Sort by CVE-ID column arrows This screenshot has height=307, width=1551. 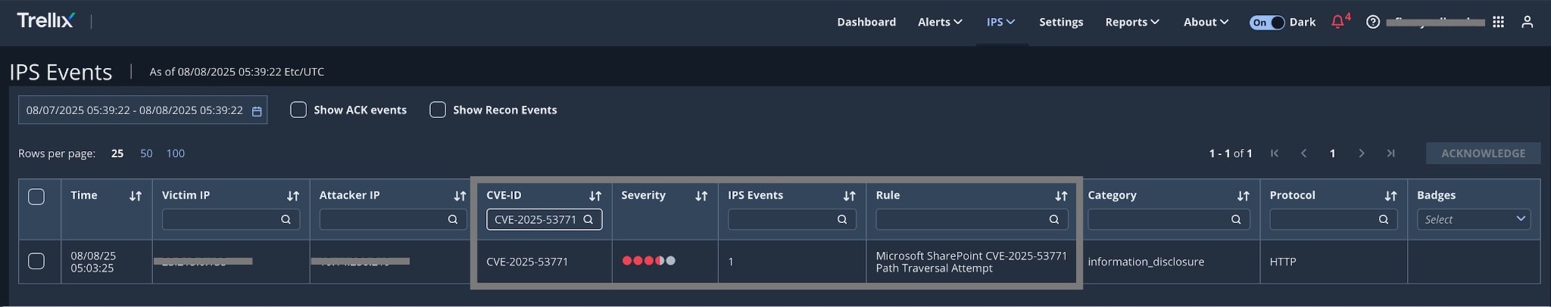click(595, 196)
